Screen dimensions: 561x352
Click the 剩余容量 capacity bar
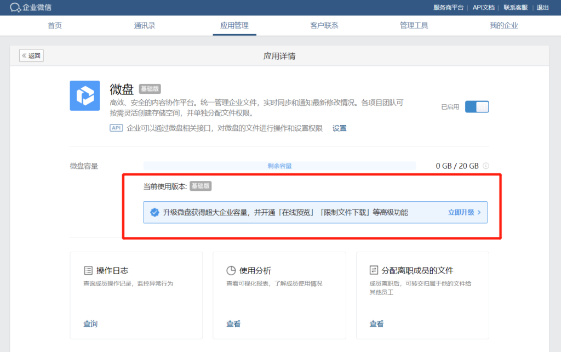tap(279, 166)
